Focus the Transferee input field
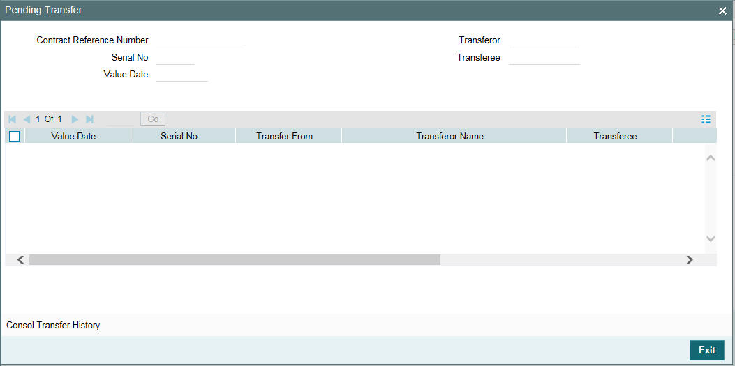The height and width of the screenshot is (366, 735). click(x=544, y=58)
